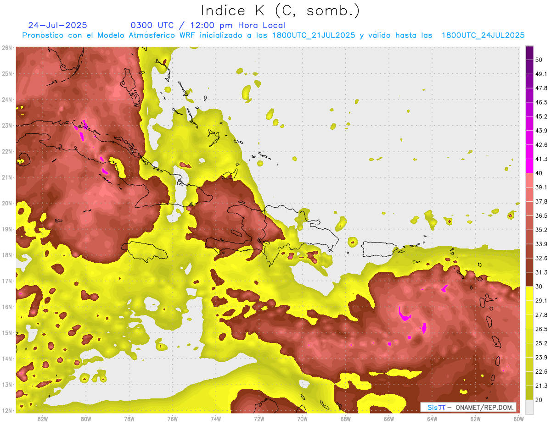
Task: Click the magenta hotspot near 16N 65W
Action: (x=405, y=314)
